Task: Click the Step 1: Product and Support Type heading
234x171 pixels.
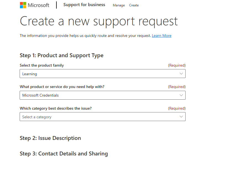Action: pyautogui.click(x=61, y=56)
